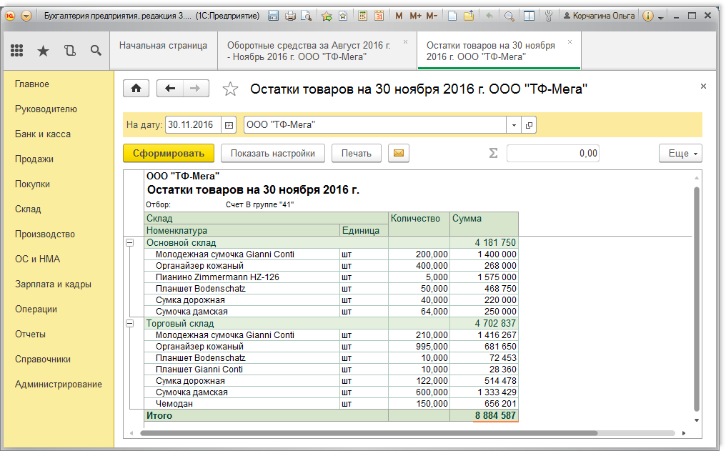Open the info (i) help icon
Screen dimensions: 726x451
click(x=648, y=16)
